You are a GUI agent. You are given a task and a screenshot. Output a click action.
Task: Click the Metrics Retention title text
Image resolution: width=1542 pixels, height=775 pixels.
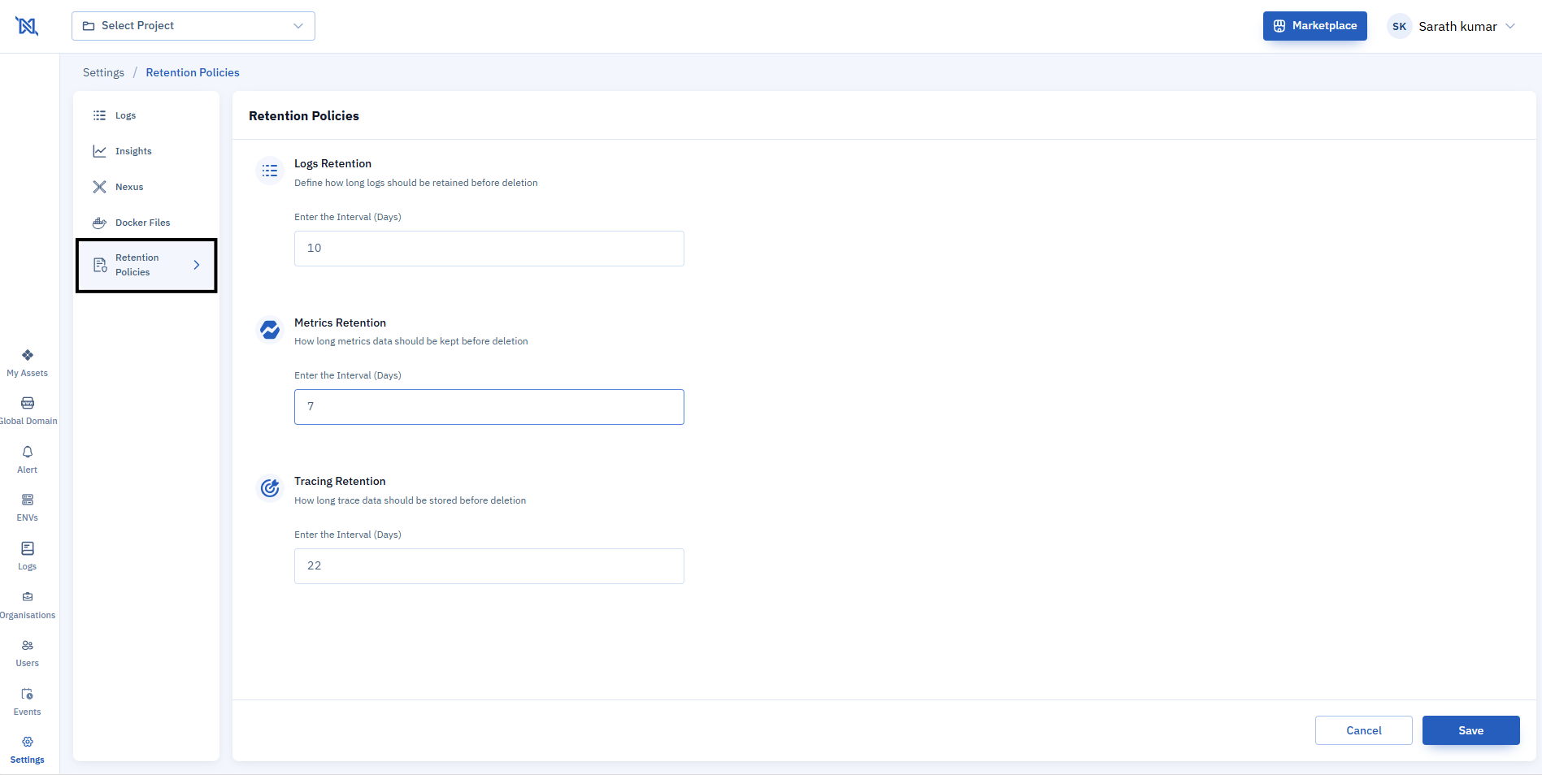click(340, 323)
